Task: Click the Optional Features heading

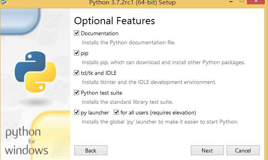Action: (115, 21)
